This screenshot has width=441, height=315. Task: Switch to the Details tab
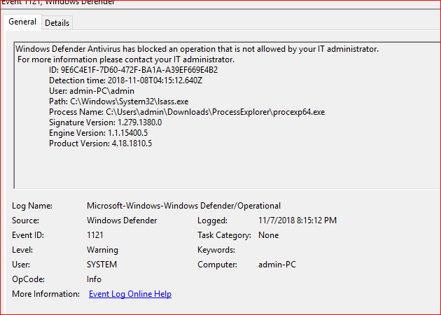pyautogui.click(x=57, y=23)
